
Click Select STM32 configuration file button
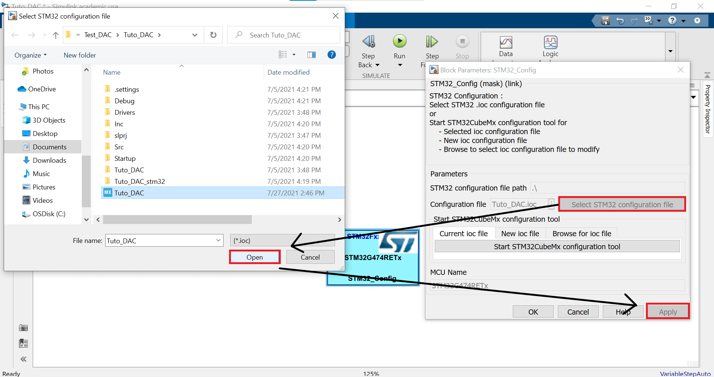622,204
